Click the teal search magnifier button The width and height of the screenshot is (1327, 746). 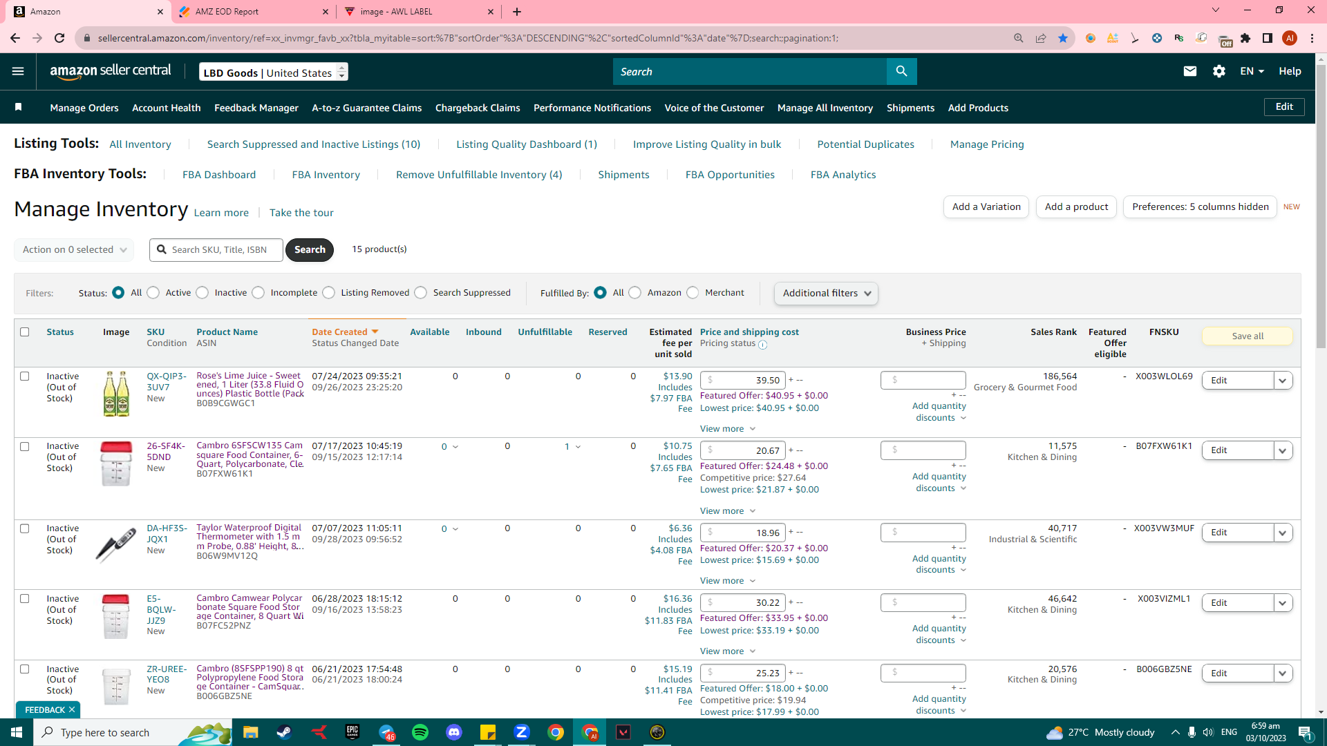[901, 71]
